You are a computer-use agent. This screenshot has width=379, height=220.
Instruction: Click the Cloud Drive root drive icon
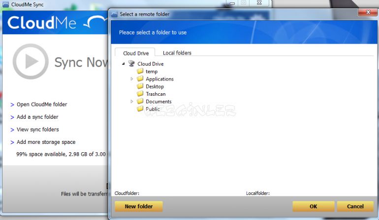pyautogui.click(x=131, y=64)
